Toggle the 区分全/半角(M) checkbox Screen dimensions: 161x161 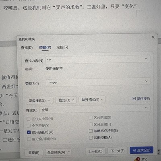pyautogui.click(x=29, y=139)
